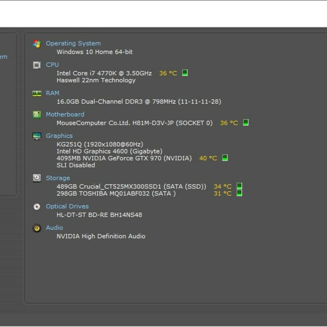Screen dimensions: 327x327
Task: Click the green temperature indicator beside GTX 970 40 °C
Action: pyautogui.click(x=225, y=158)
